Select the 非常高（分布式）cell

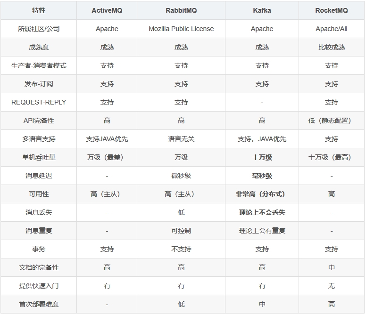point(260,194)
